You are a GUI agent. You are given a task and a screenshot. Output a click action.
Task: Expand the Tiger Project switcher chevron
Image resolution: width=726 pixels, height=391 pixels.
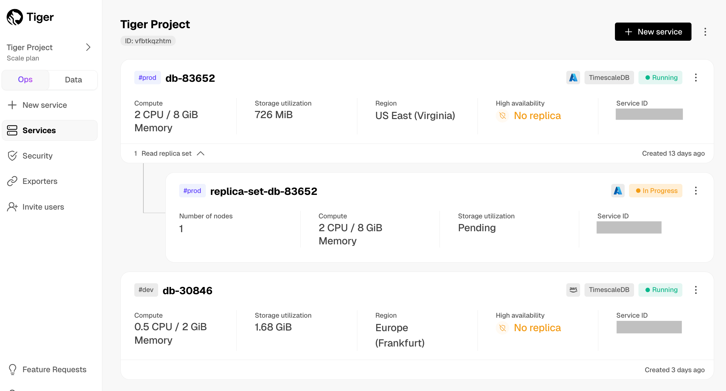point(88,47)
